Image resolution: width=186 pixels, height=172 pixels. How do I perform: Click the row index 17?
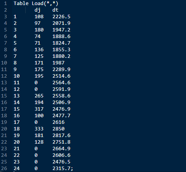point(17,122)
